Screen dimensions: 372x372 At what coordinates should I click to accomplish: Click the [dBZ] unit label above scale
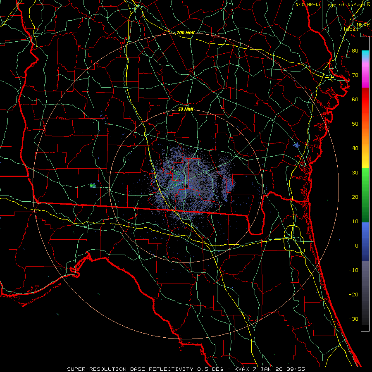pyautogui.click(x=351, y=29)
